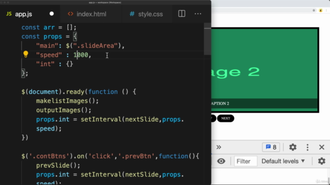This screenshot has height=185, width=330.
Task: Bookmark the page with the star icon
Action: point(314,10)
